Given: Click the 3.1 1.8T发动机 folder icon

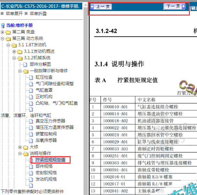Looking at the screenshot, I should [x=14, y=45].
